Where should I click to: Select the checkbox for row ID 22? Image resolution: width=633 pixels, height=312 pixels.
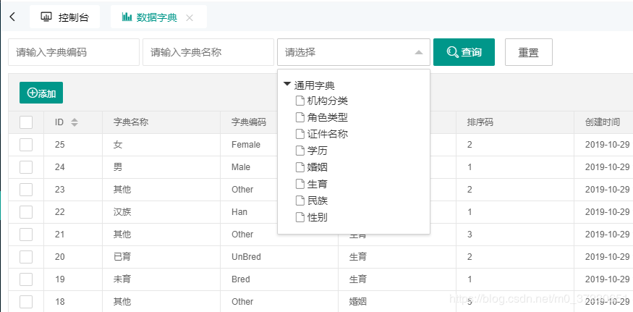(26, 212)
